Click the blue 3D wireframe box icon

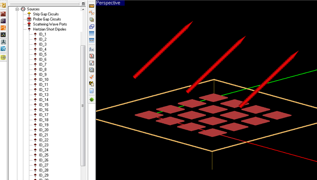(x=92, y=27)
